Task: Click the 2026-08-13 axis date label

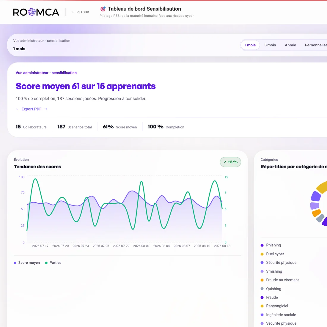Action: [x=222, y=246]
